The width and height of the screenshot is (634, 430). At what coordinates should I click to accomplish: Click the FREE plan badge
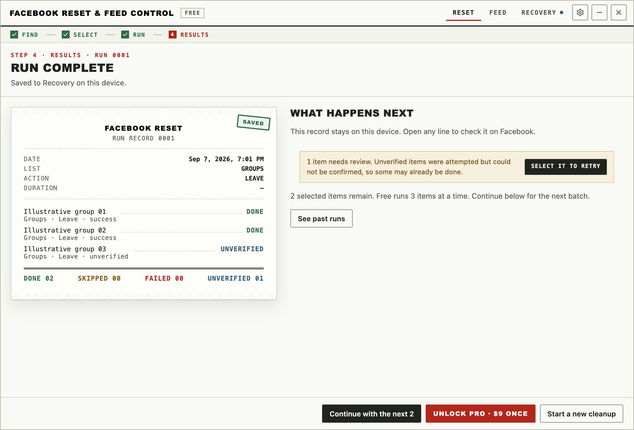coord(192,13)
